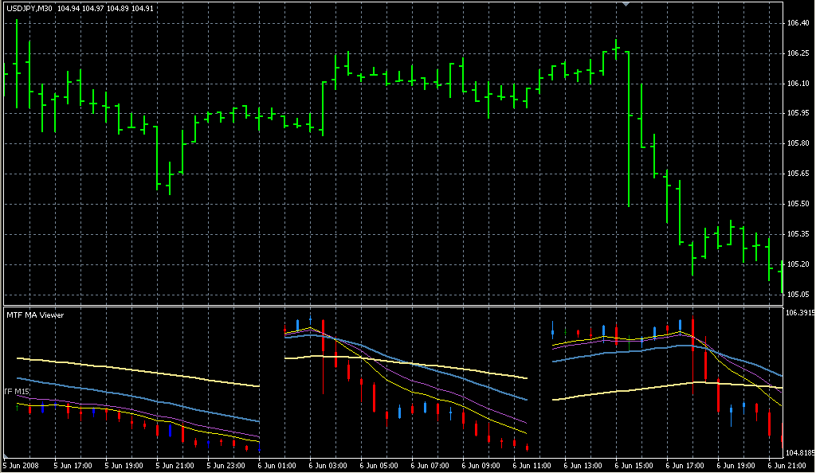Click the separator between chart and indicator

coord(390,305)
